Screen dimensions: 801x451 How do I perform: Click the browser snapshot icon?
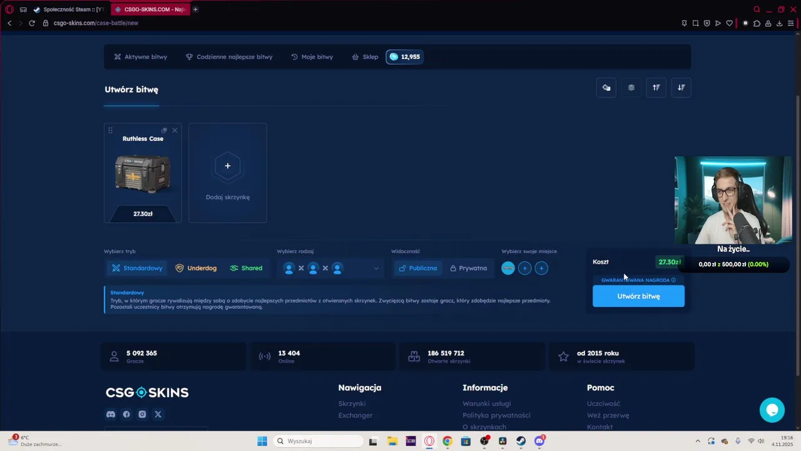(x=695, y=23)
